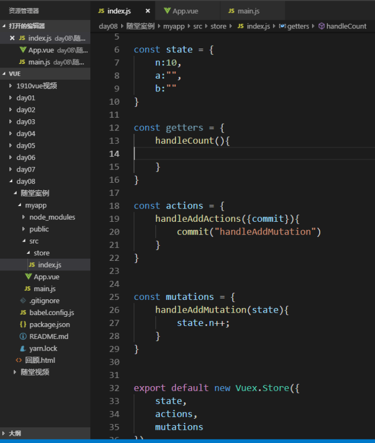
Task: Click the JS icon on index.js tab
Action: click(x=101, y=11)
